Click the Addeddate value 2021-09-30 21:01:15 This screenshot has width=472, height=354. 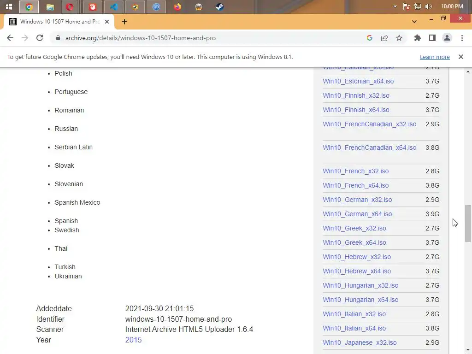[x=159, y=308]
